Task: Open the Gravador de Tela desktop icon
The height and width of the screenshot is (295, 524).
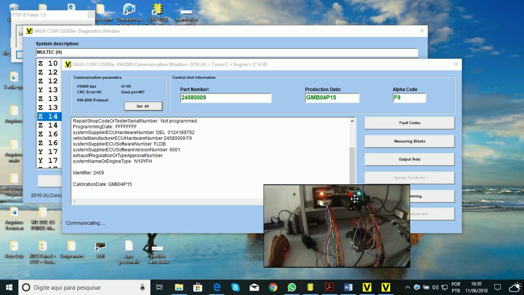Action: (129, 14)
